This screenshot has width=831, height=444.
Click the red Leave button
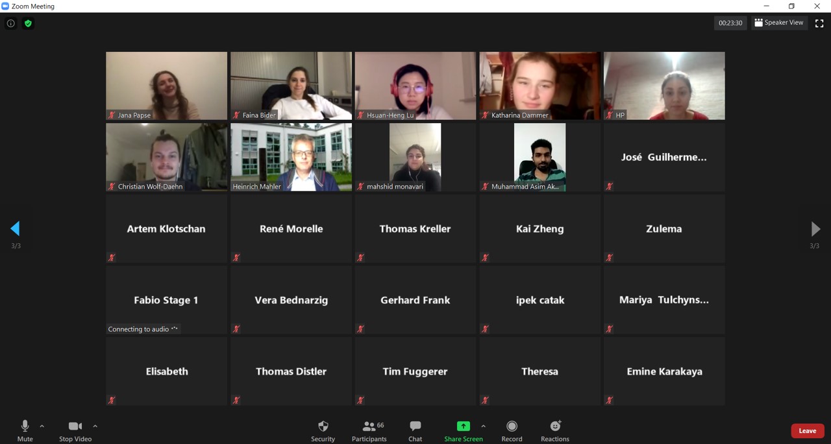tap(808, 430)
